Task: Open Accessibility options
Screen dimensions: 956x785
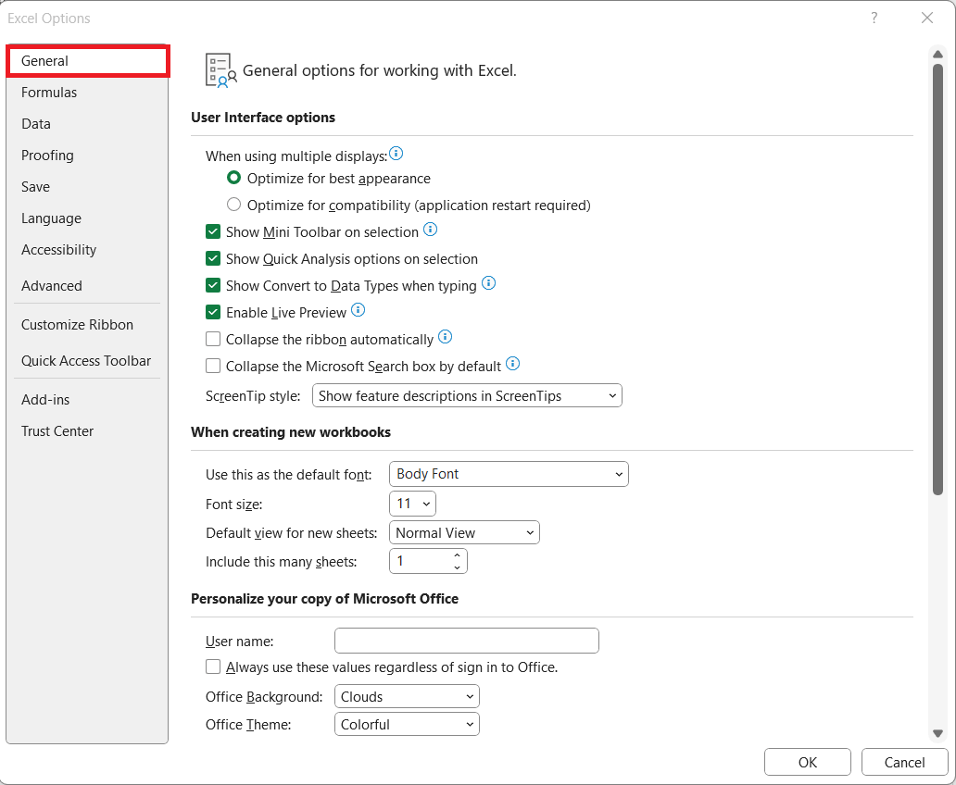Action: click(x=88, y=250)
